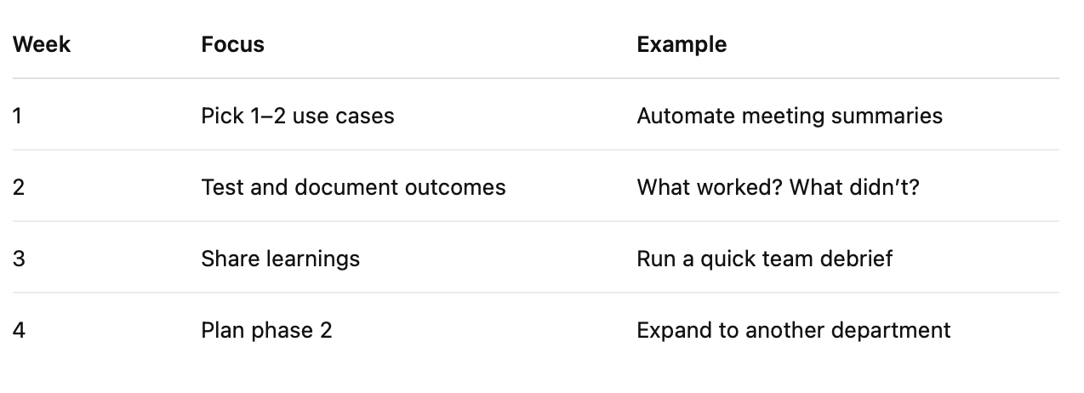
Task: Click the Example column header
Action: [682, 44]
